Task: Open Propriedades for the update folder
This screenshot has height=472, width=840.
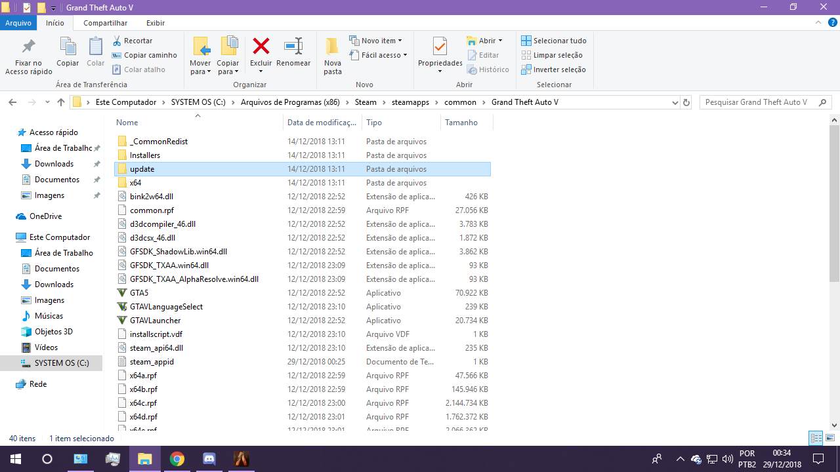Action: coord(439,52)
